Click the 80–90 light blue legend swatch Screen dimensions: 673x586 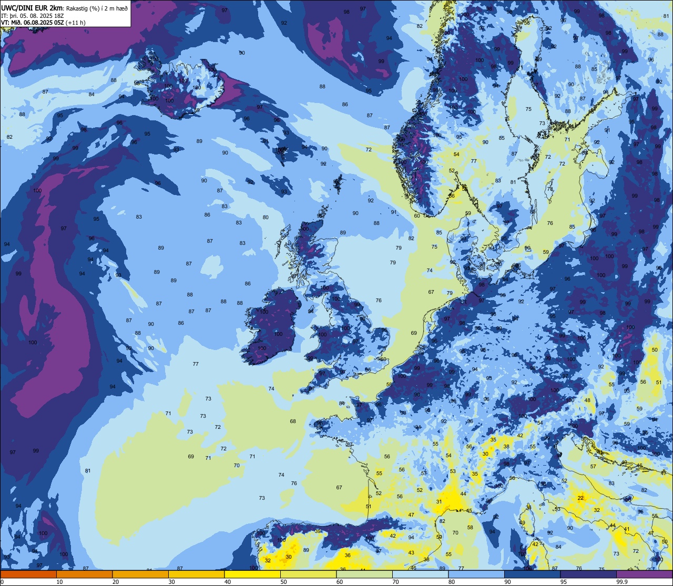476,574
